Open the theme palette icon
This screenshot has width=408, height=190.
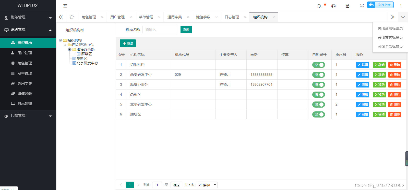tap(333, 6)
